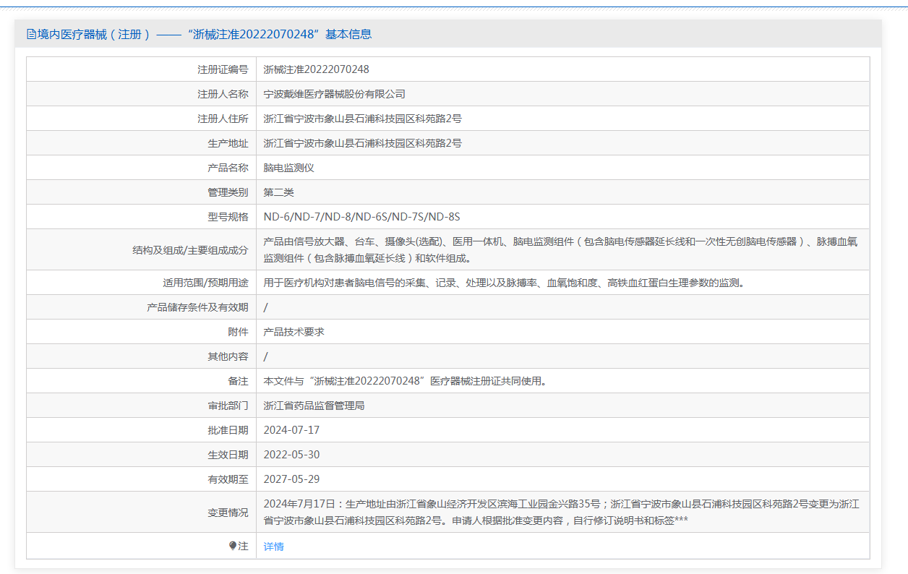Click the address value in the 生产地址 row
Image resolution: width=908 pixels, height=574 pixels.
(x=362, y=143)
